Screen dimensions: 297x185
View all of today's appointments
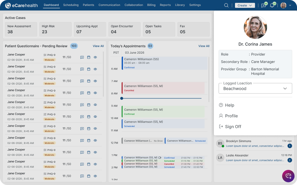(x=204, y=46)
